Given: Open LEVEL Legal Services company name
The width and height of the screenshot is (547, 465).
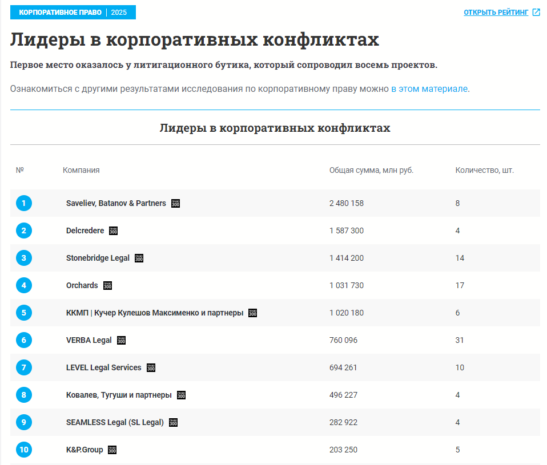Looking at the screenshot, I should (x=103, y=367).
